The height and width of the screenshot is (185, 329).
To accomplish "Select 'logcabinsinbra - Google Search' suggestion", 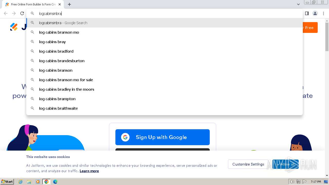I will (x=164, y=23).
